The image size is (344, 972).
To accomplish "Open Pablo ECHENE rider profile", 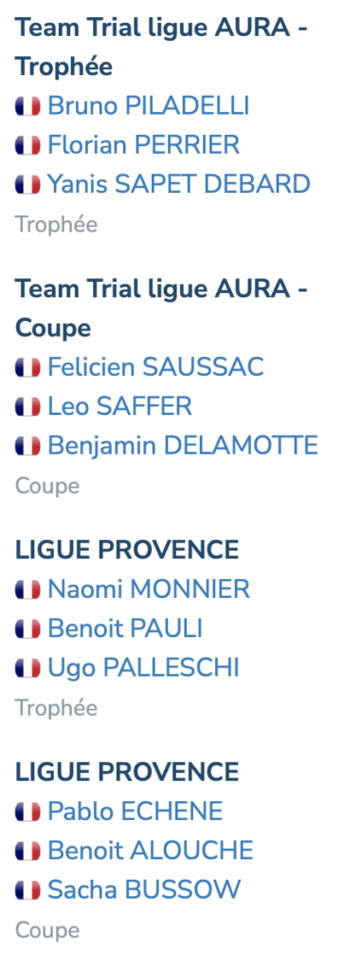I will [136, 812].
